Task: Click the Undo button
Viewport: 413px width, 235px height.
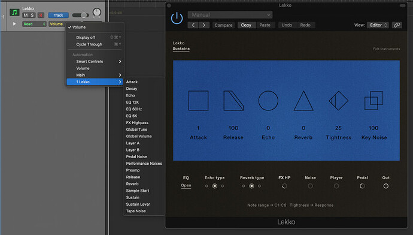Action: (287, 25)
